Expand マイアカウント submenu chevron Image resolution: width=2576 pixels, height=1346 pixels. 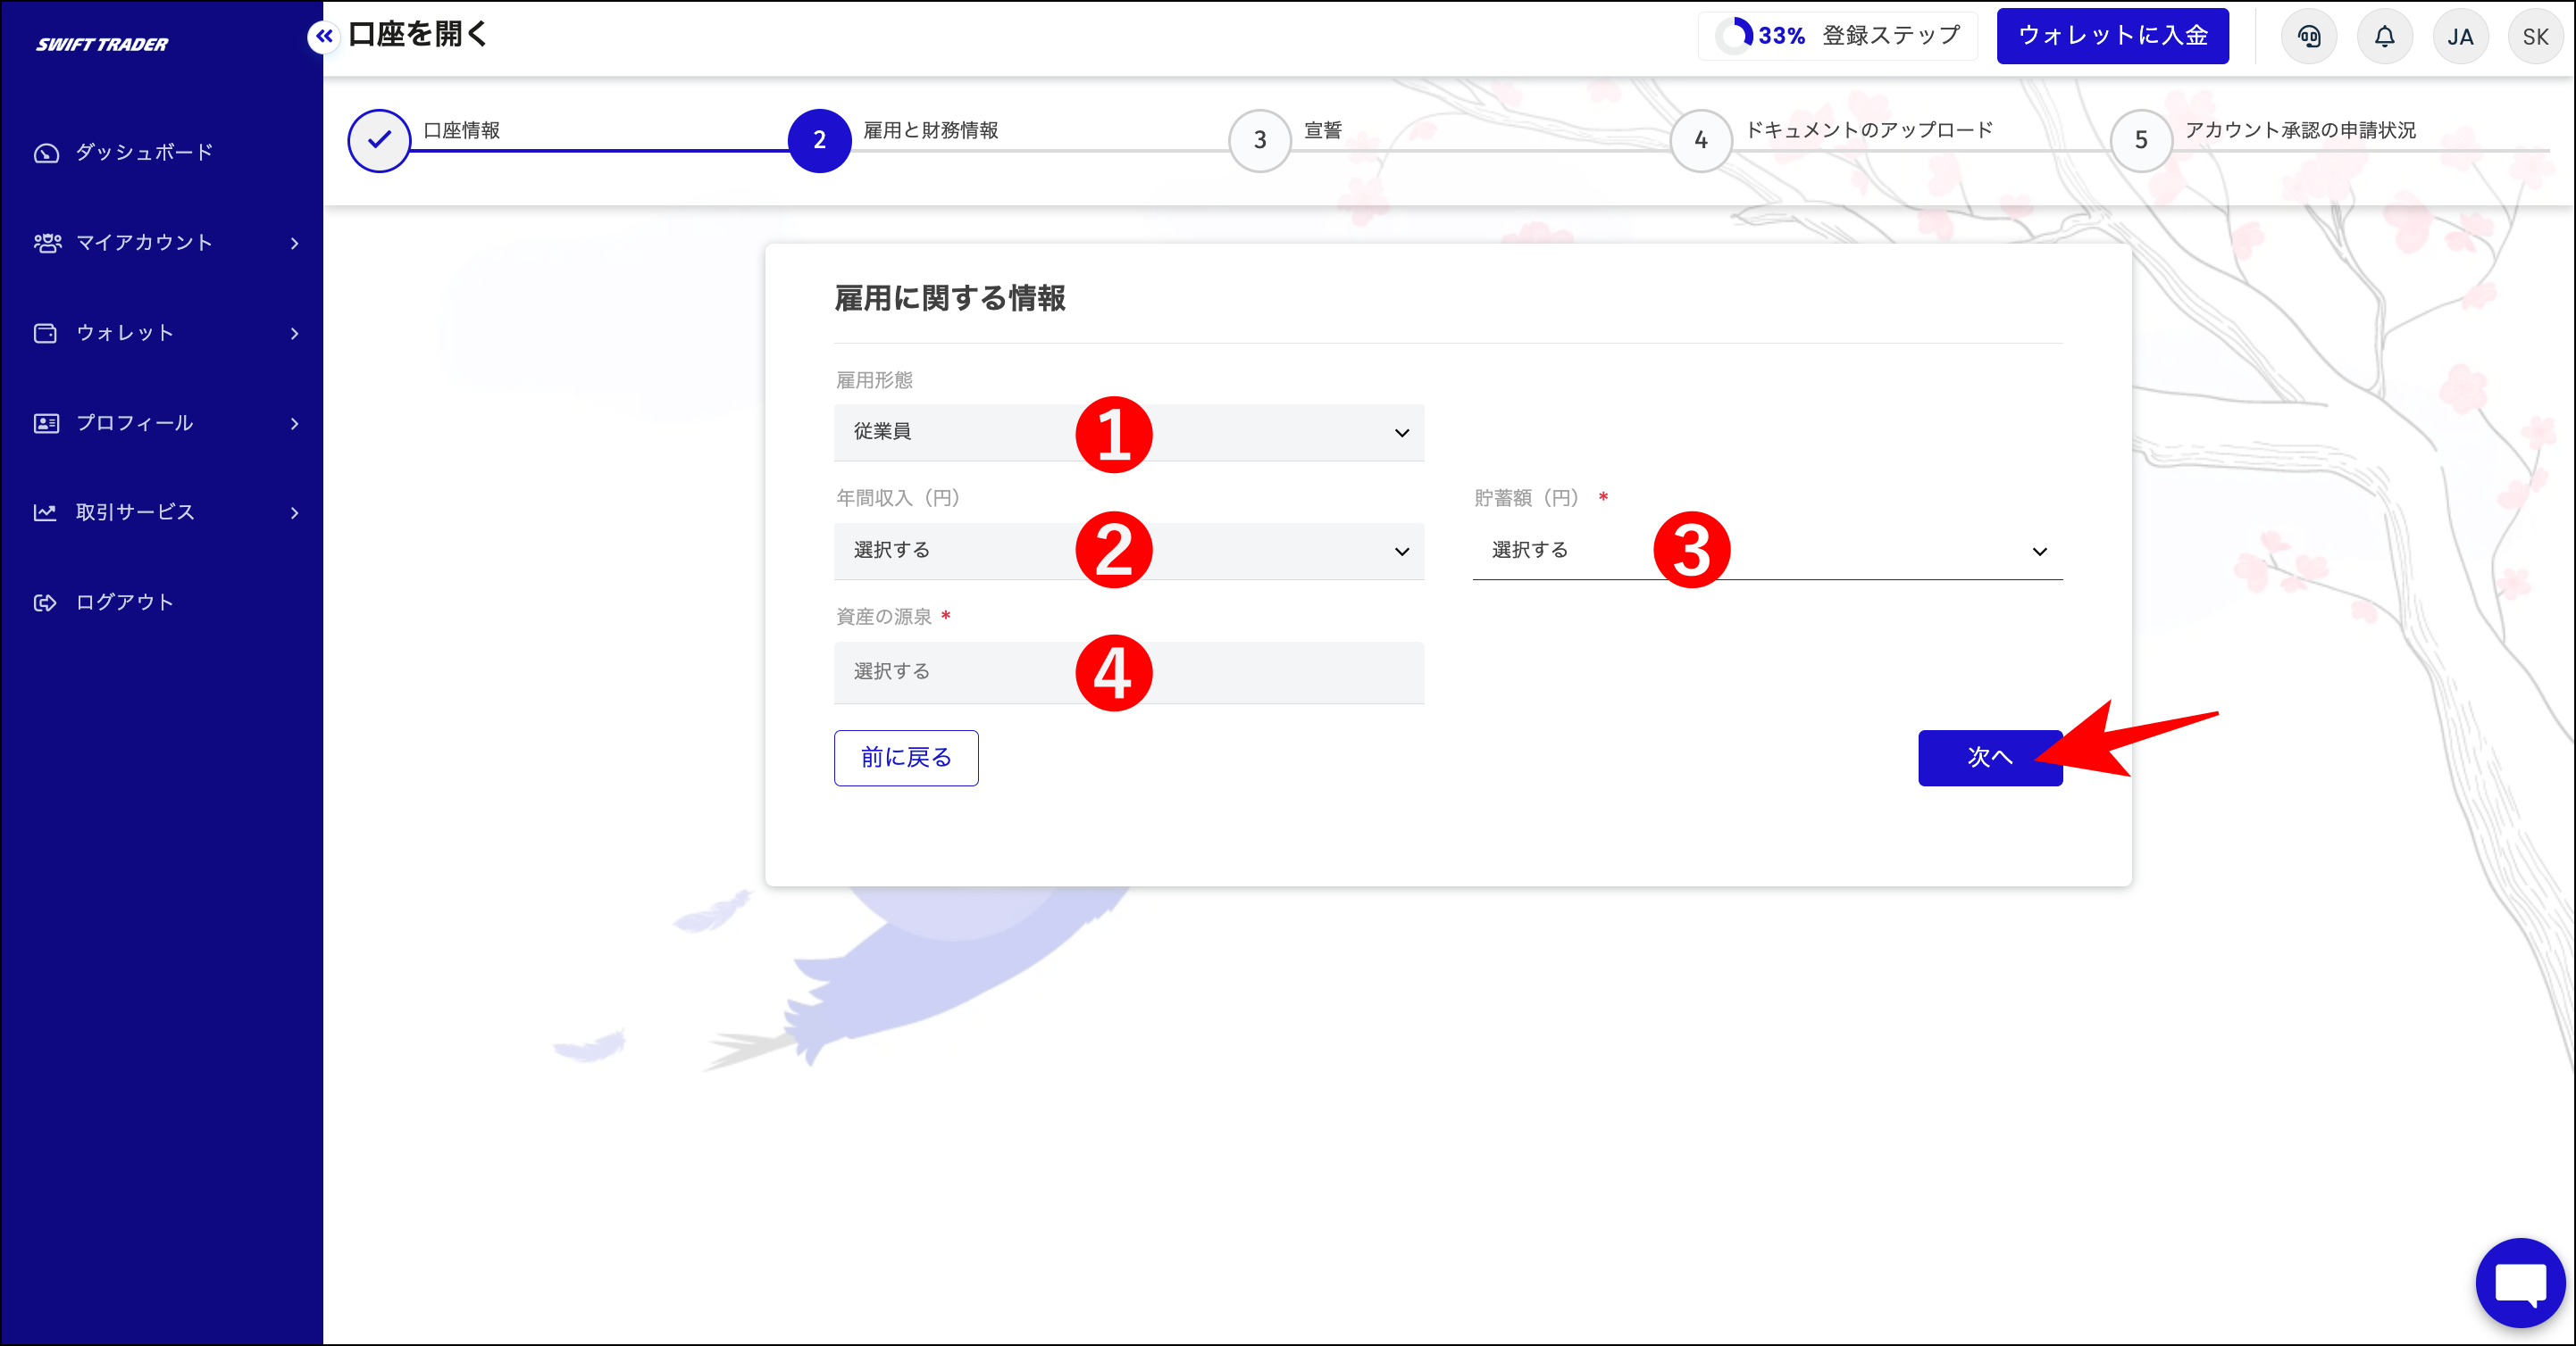294,243
